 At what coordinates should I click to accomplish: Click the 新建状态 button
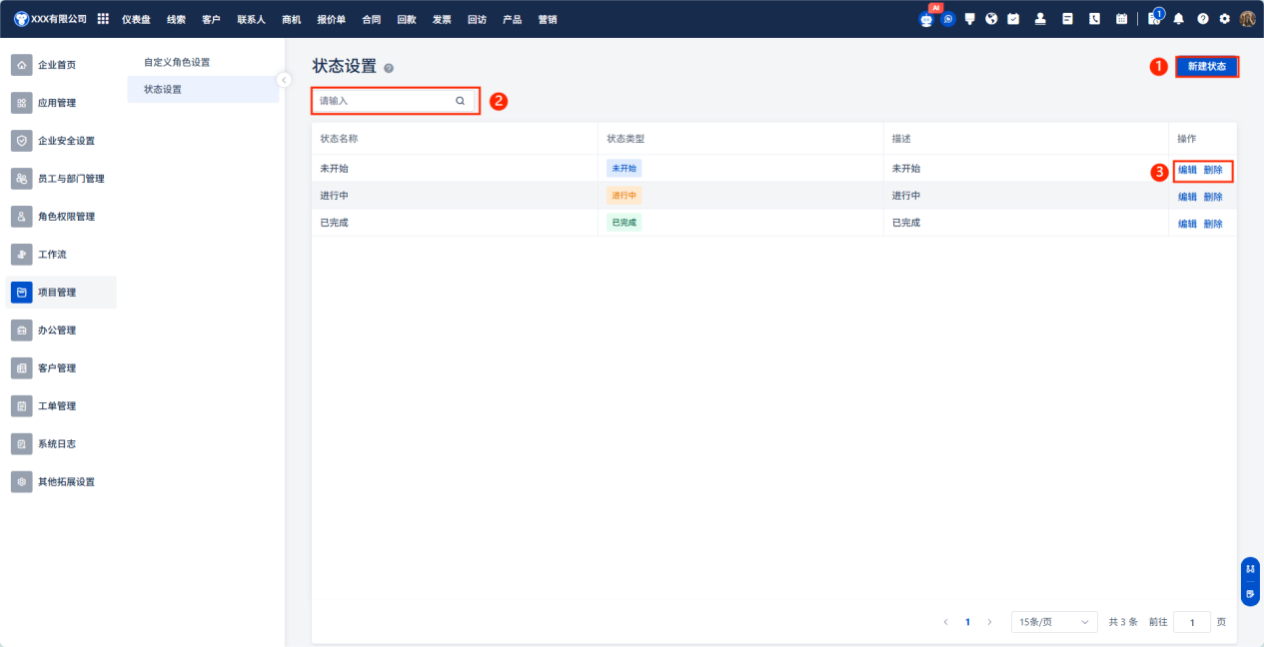(1206, 66)
